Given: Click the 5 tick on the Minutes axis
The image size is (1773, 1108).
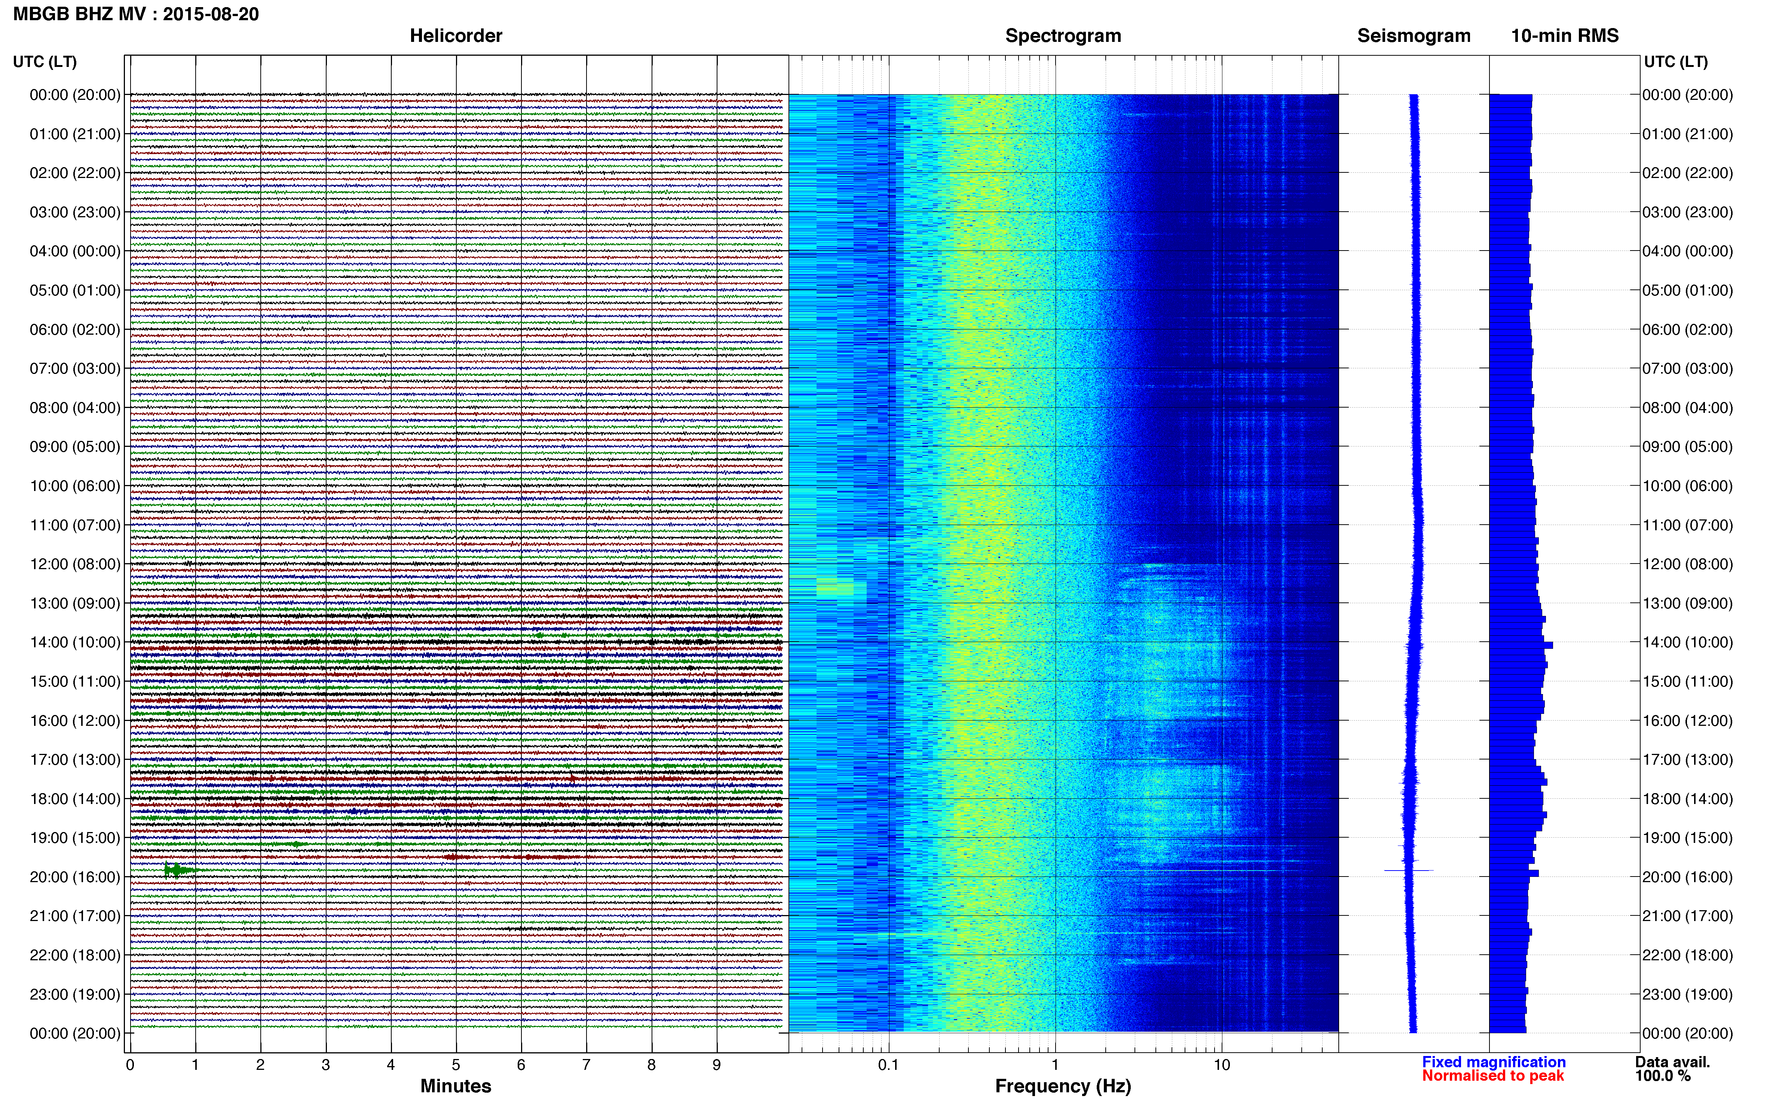Looking at the screenshot, I should point(456,1065).
